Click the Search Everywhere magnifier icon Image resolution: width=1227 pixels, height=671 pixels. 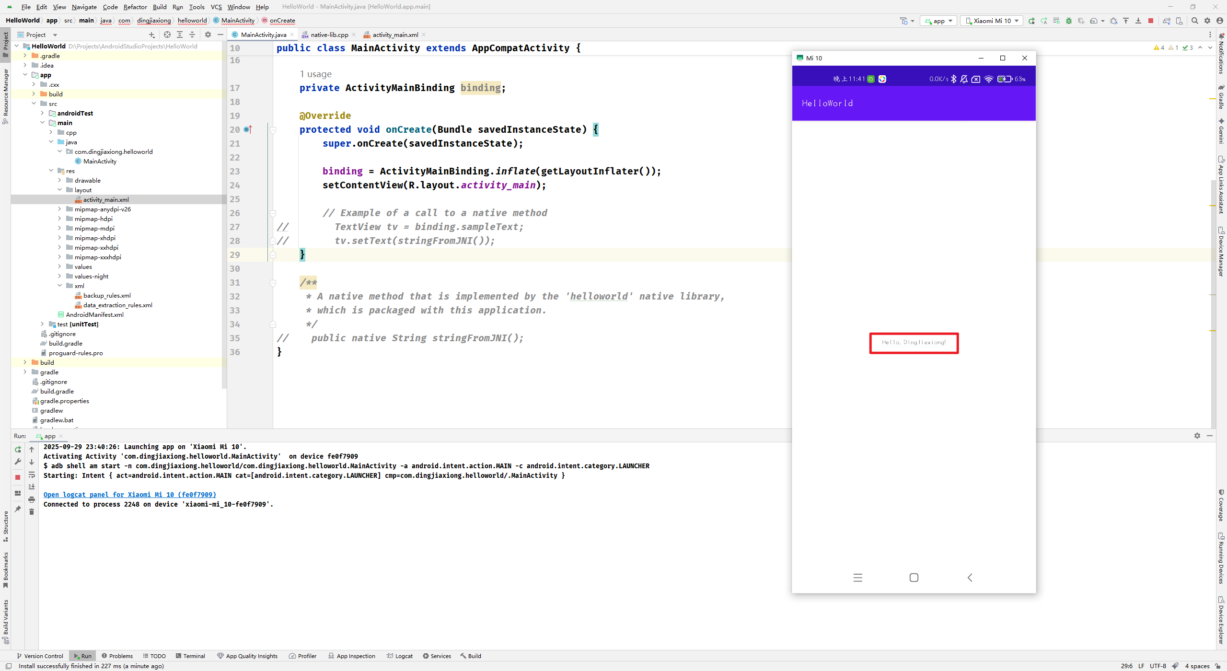tap(1195, 21)
